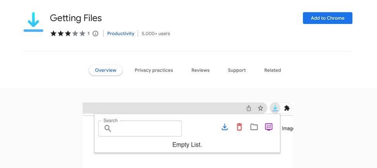Click the Getting Files extension logo
377x168 pixels.
pos(33,22)
